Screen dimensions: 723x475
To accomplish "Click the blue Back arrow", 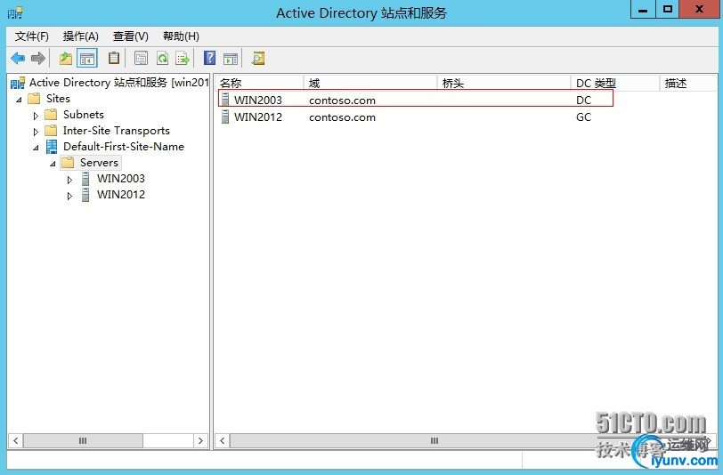I will 18,59.
